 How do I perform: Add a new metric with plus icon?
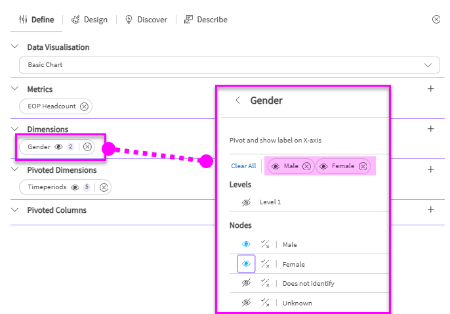431,89
